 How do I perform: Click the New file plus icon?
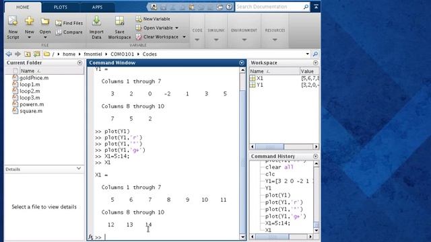tap(29, 21)
